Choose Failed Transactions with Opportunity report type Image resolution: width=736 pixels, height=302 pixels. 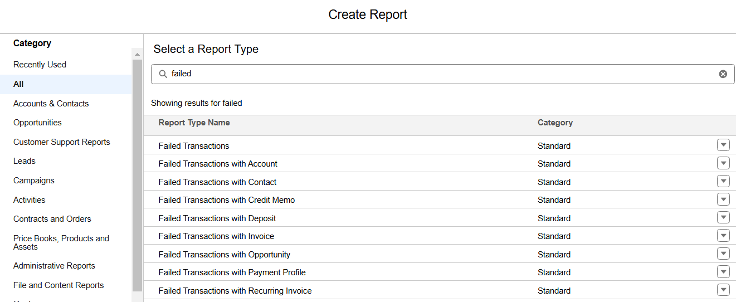(x=224, y=255)
